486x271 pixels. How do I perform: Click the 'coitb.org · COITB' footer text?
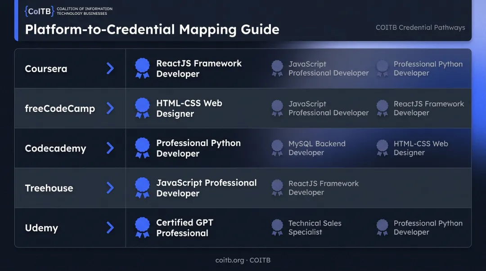(243, 260)
